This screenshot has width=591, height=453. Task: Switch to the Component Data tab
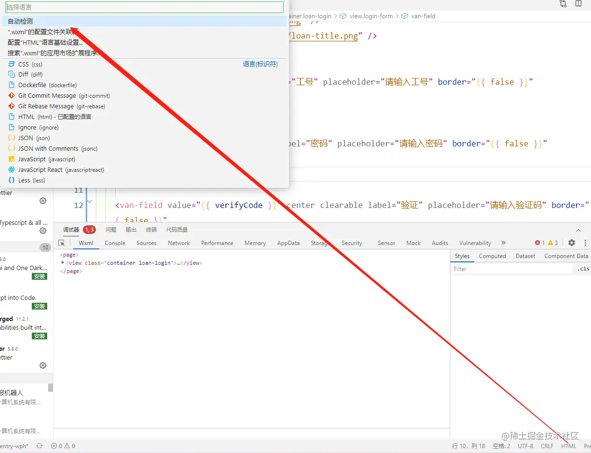tap(566, 256)
